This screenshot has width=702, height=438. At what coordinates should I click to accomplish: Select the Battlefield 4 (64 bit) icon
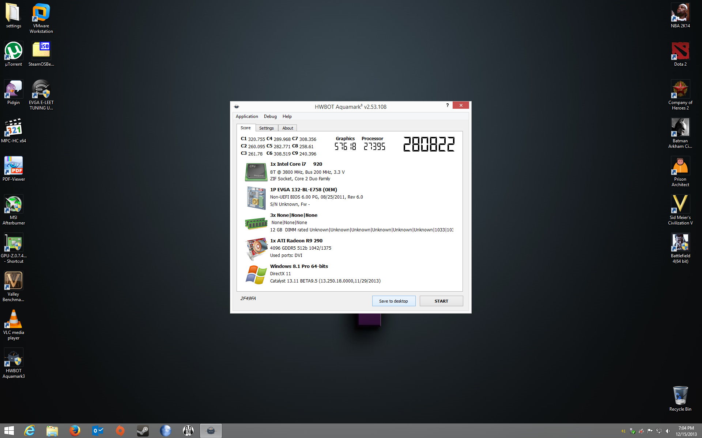pos(680,248)
